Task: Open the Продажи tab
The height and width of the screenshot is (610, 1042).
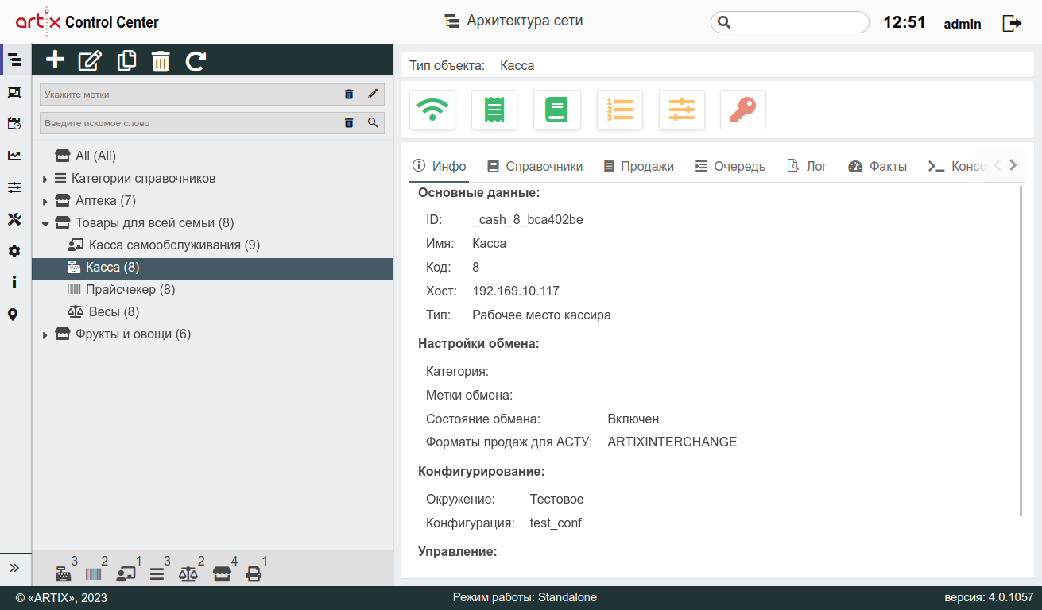Action: [x=638, y=166]
